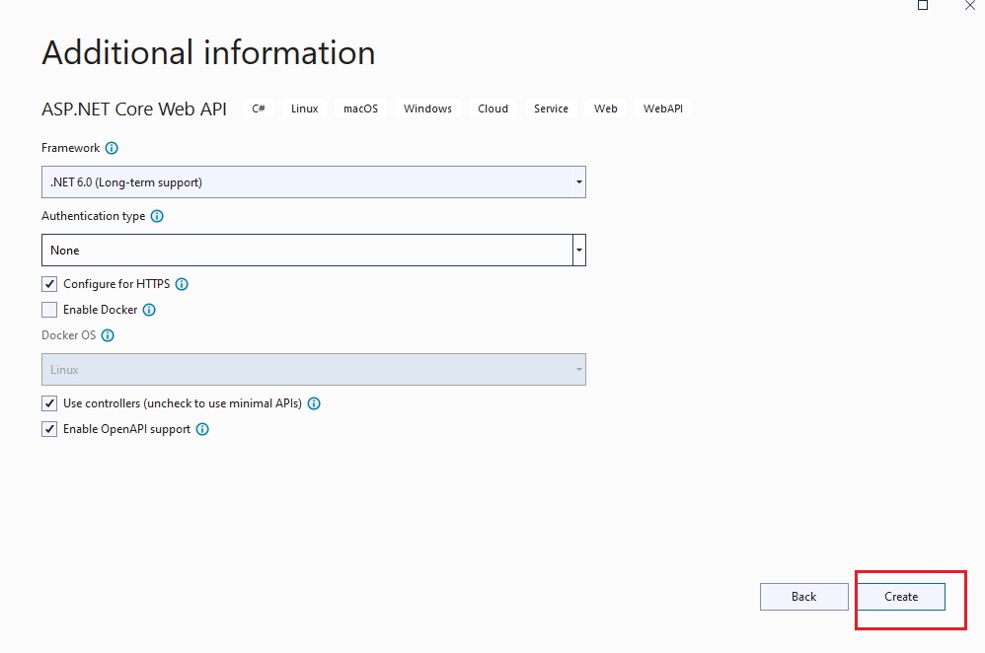Go Back to the previous step
Viewport: 985px width, 653px height.
click(804, 597)
